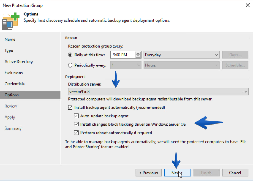Increase the rescan time with up arrow

coord(138,53)
